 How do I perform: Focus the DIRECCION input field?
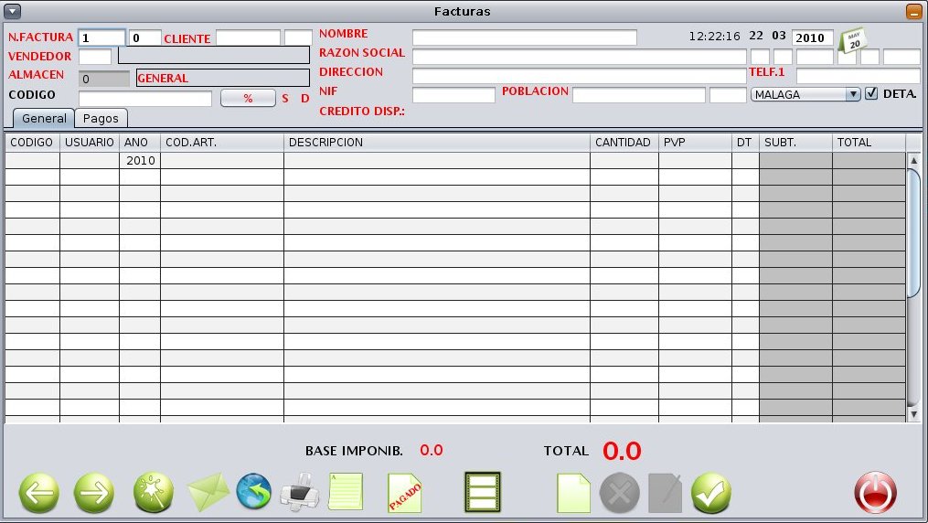(580, 76)
